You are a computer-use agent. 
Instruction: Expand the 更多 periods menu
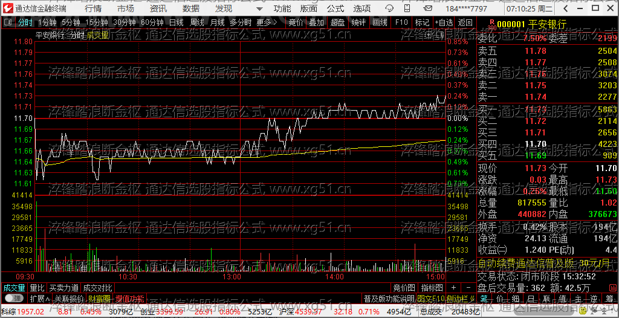(267, 22)
